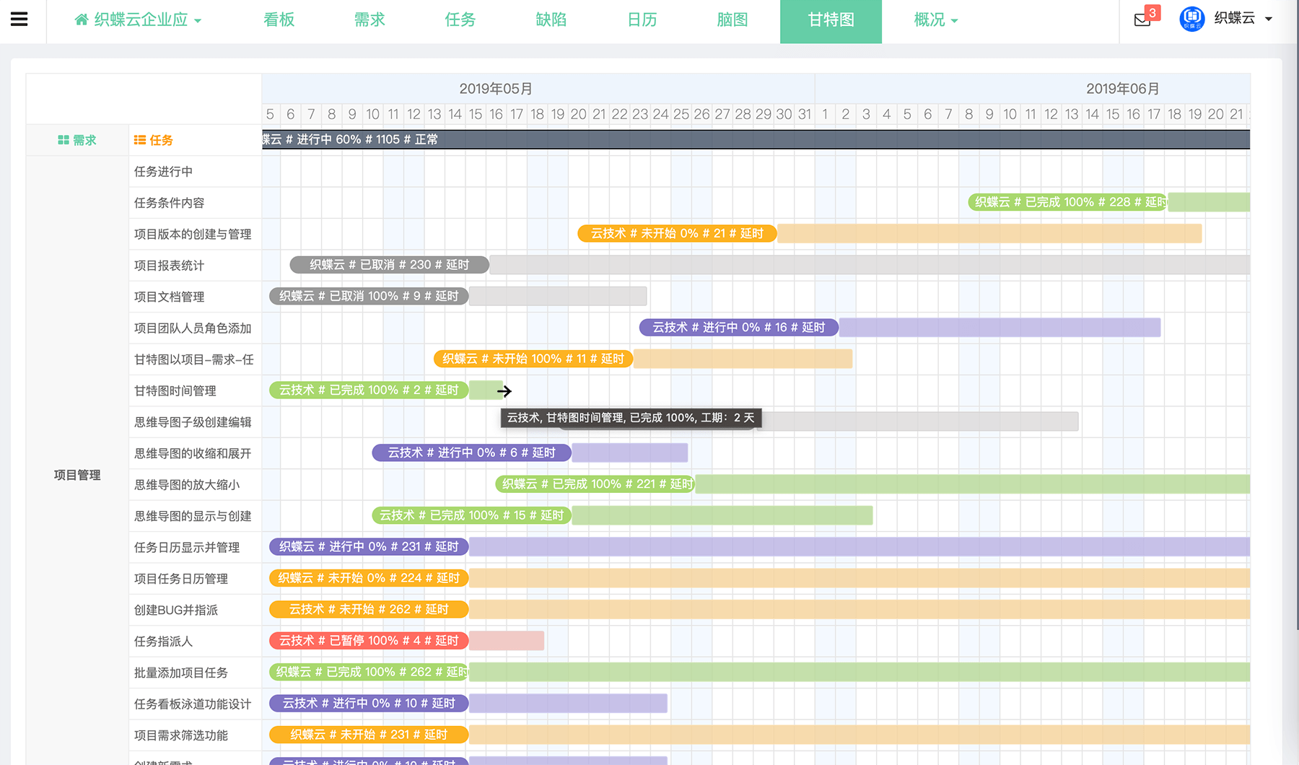This screenshot has width=1299, height=765.
Task: Click the 创建BUG并指派 task row
Action: pos(195,610)
